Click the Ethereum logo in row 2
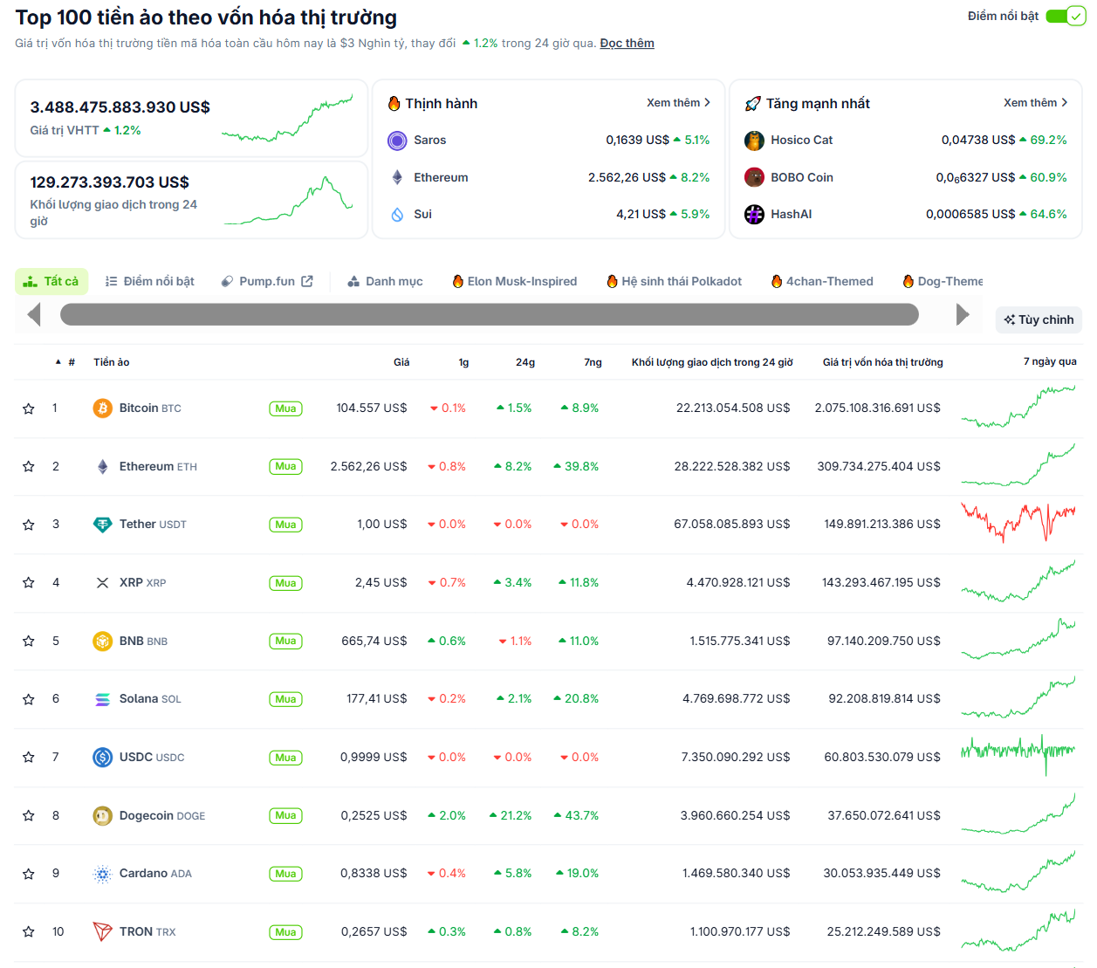The height and width of the screenshot is (968, 1097). tap(103, 466)
